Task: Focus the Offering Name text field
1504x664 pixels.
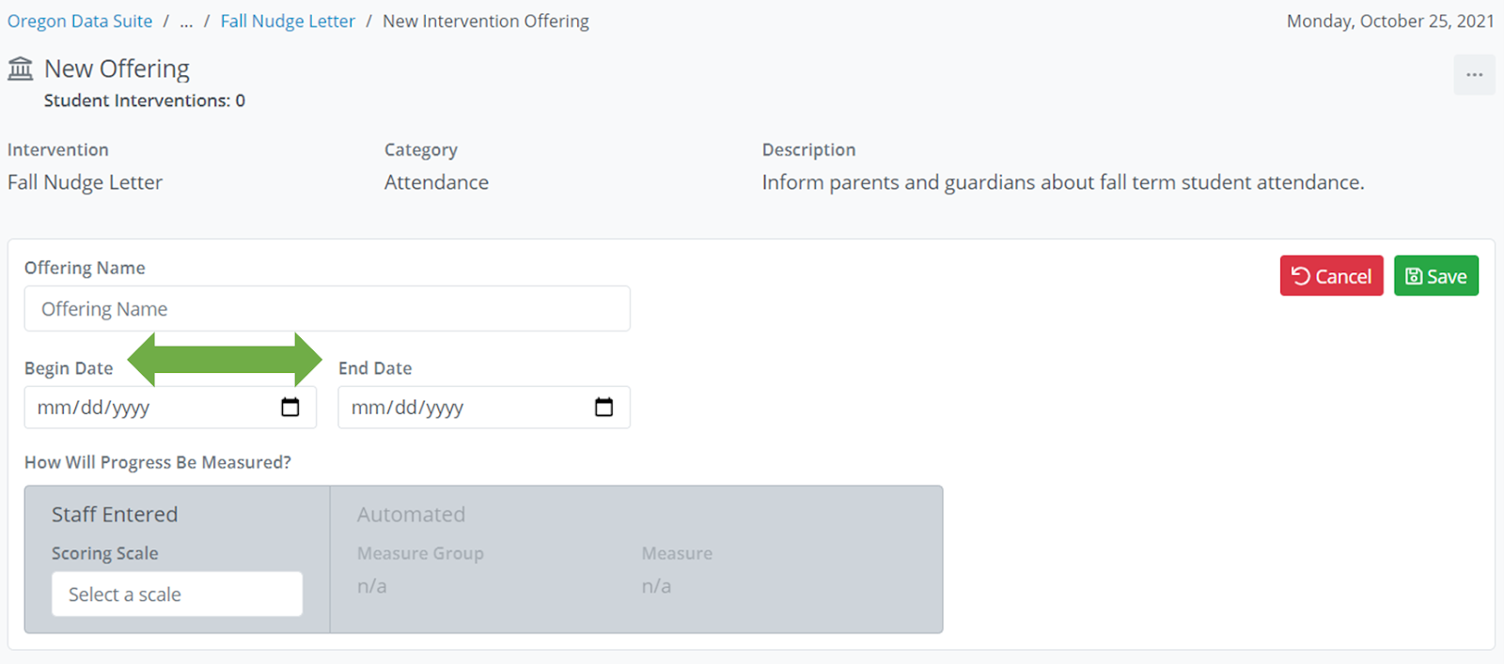Action: coord(327,309)
